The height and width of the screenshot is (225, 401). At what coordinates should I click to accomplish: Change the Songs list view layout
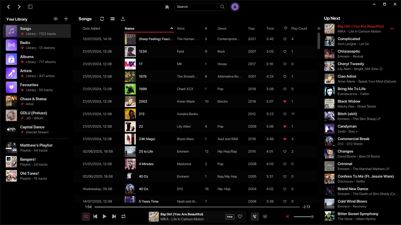click(113, 19)
